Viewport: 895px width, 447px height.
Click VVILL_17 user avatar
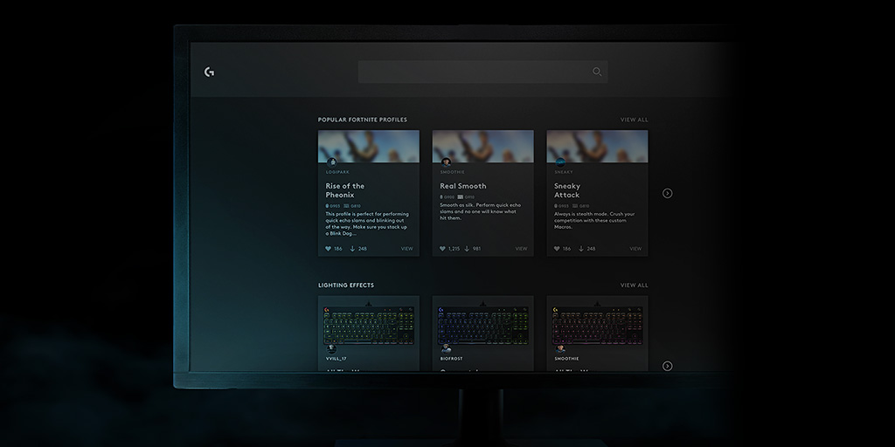point(331,349)
